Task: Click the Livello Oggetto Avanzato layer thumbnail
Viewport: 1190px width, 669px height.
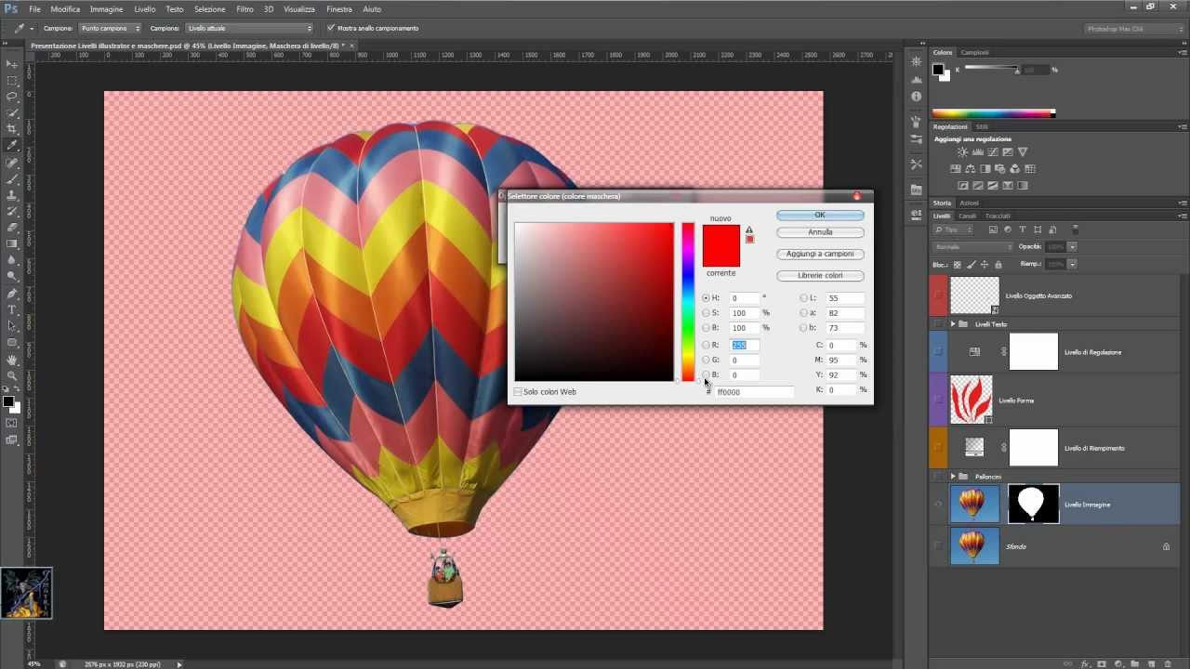Action: [974, 295]
